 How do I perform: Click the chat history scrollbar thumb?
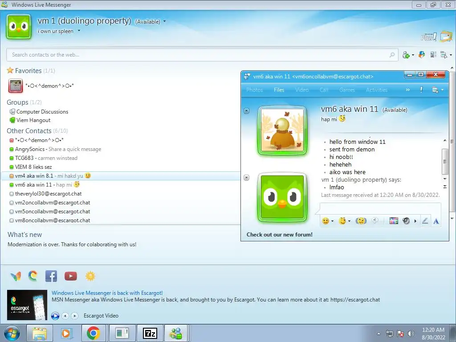(445, 161)
